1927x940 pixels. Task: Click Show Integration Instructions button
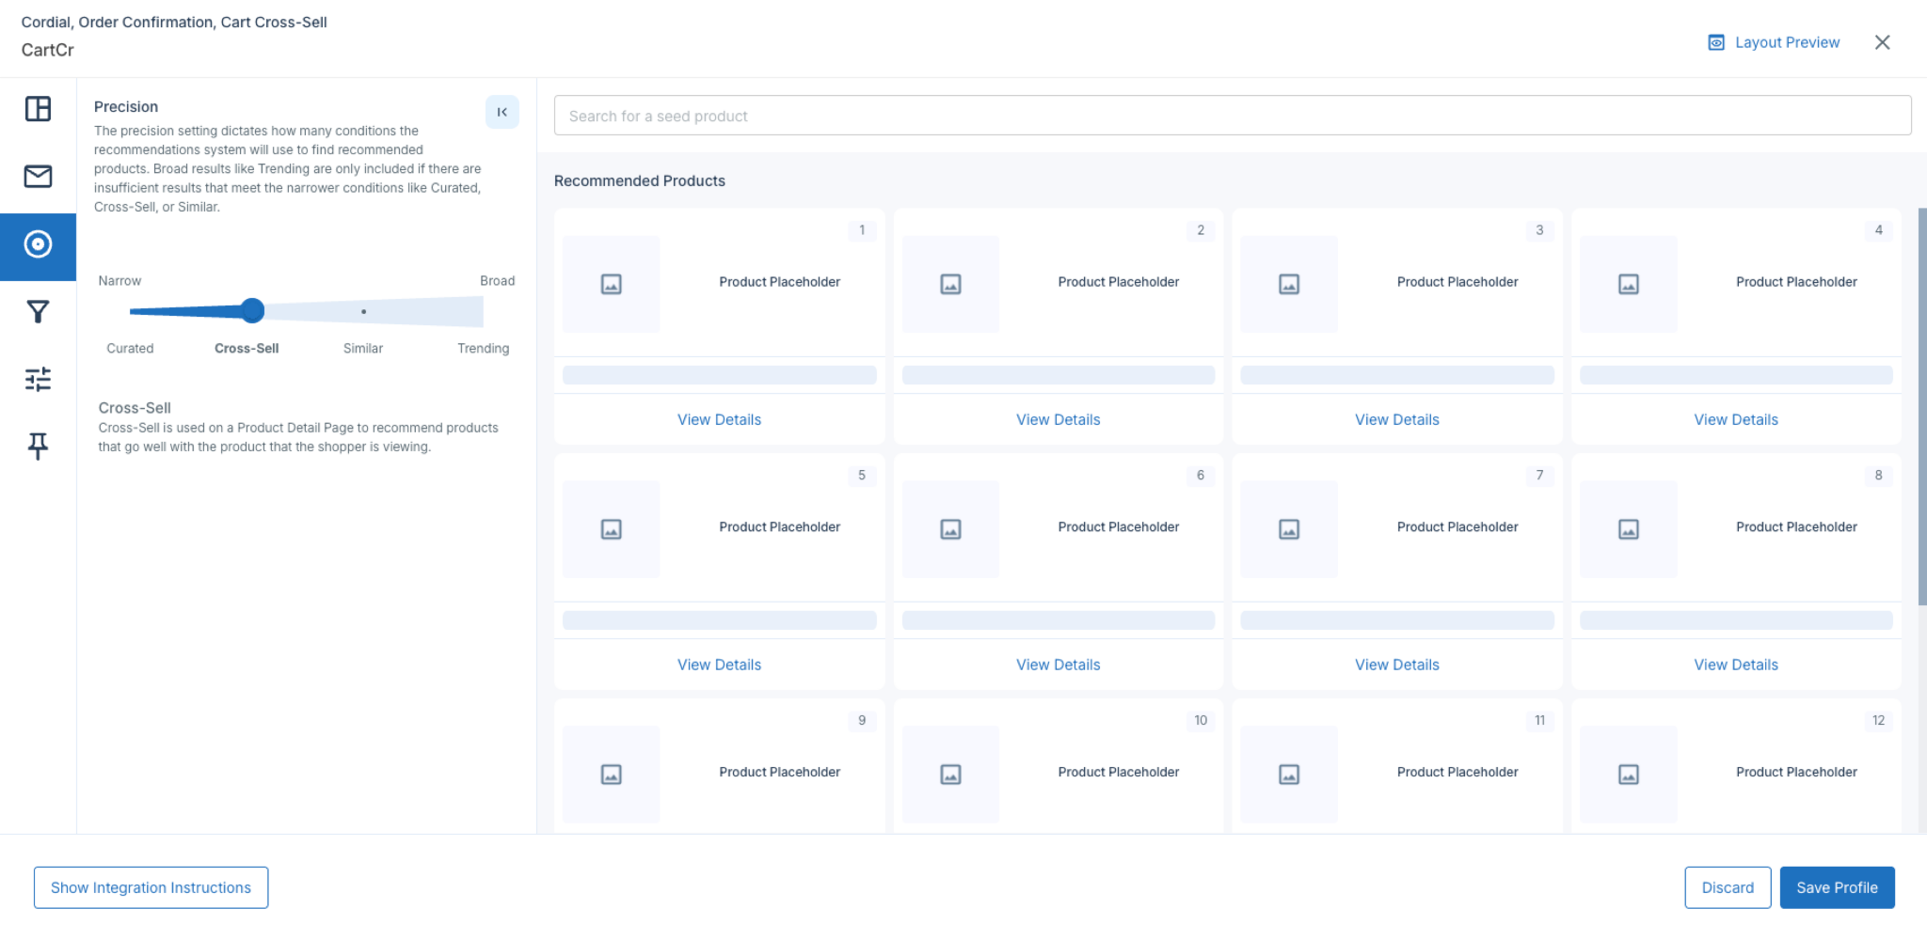(x=151, y=888)
